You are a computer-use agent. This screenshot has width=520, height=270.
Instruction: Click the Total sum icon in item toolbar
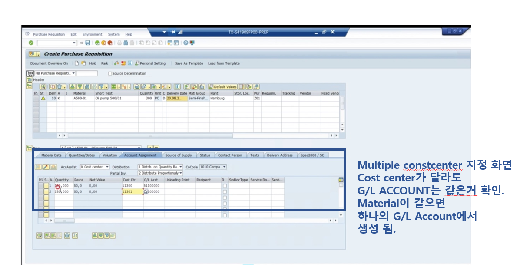[114, 86]
